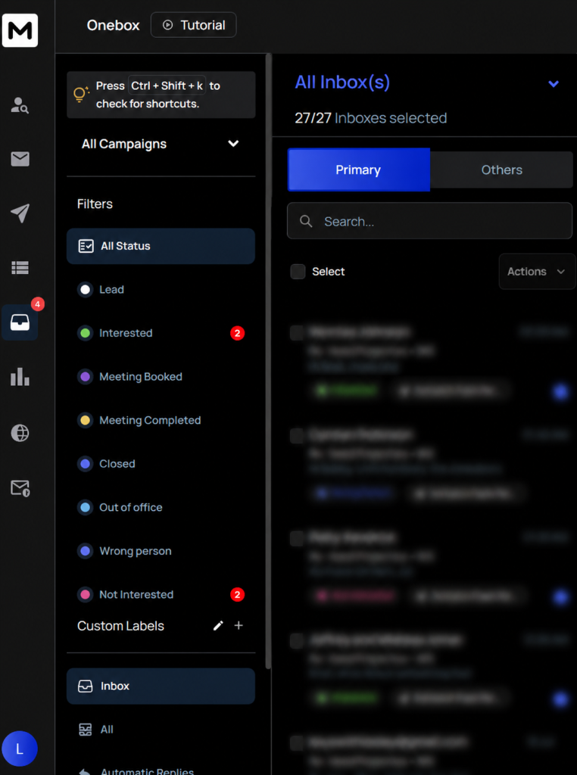Open the Onebox inbox tray icon
577x775 pixels.
[x=20, y=322]
